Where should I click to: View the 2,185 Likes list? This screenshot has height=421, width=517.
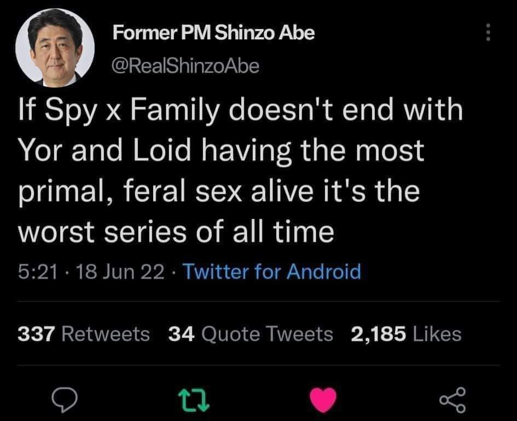(406, 333)
